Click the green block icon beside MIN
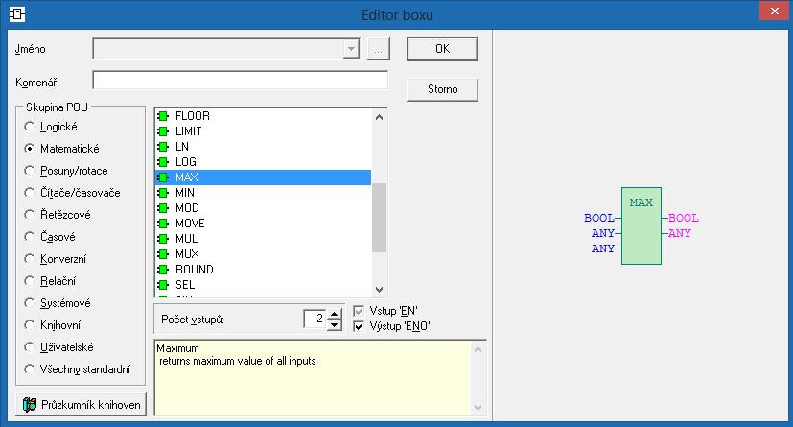The image size is (793, 427). [x=163, y=193]
